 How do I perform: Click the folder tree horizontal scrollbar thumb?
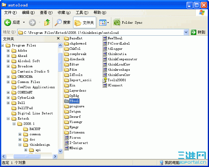pos(27,156)
